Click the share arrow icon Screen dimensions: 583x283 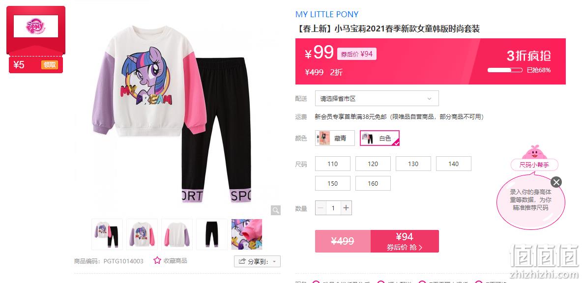click(242, 261)
